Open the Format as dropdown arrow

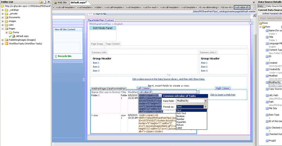tap(205, 107)
